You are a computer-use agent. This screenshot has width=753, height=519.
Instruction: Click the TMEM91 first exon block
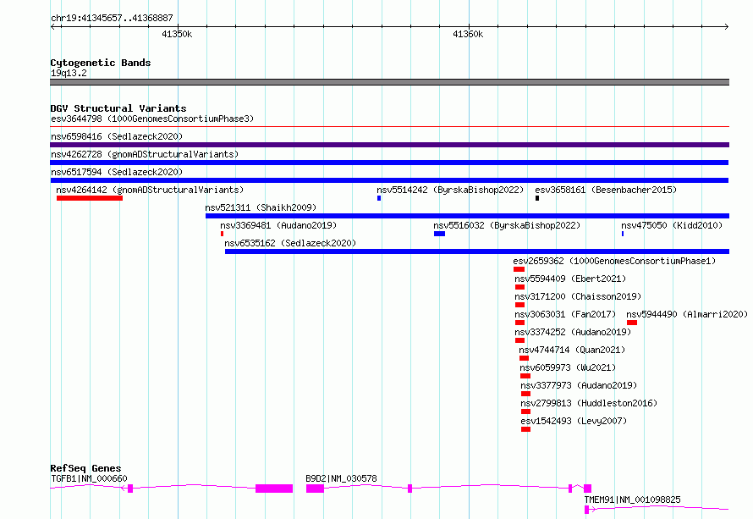click(x=586, y=510)
